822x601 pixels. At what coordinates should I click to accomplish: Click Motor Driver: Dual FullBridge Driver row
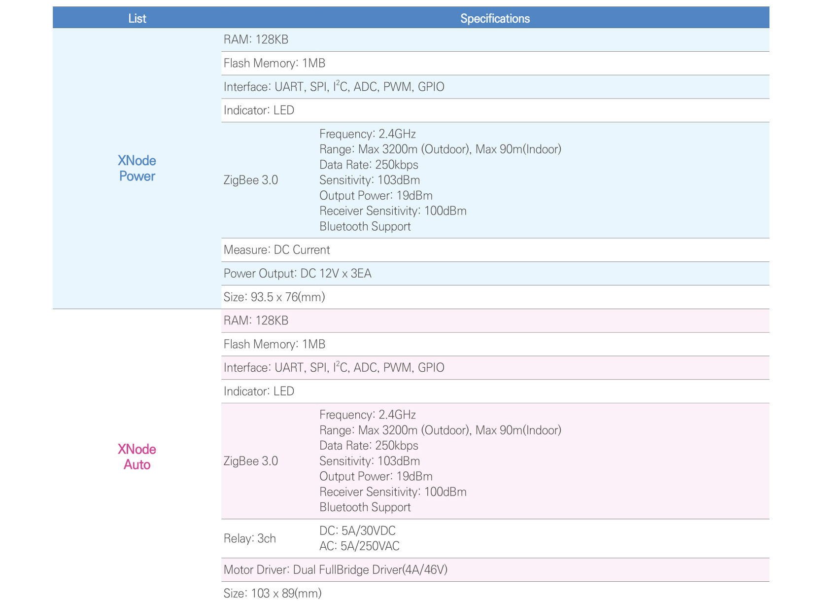point(335,569)
